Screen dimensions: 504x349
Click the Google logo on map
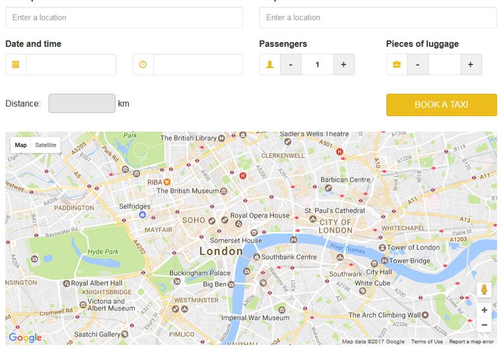coord(25,338)
